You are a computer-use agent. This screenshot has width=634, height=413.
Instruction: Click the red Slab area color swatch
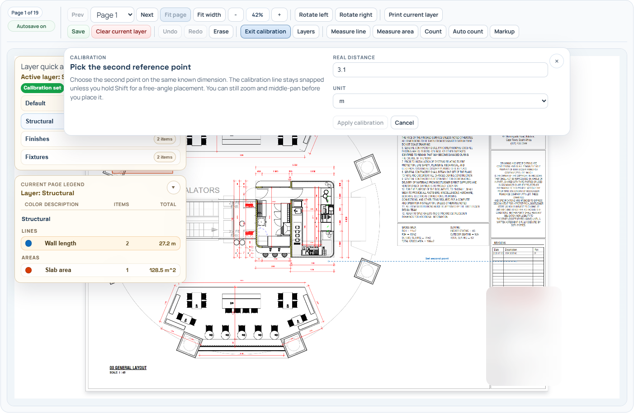(x=28, y=270)
